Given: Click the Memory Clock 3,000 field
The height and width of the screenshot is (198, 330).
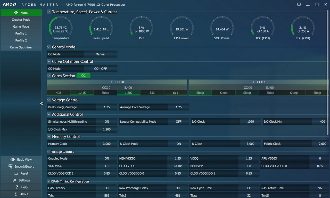Looking at the screenshot, I should pyautogui.click(x=82, y=144).
